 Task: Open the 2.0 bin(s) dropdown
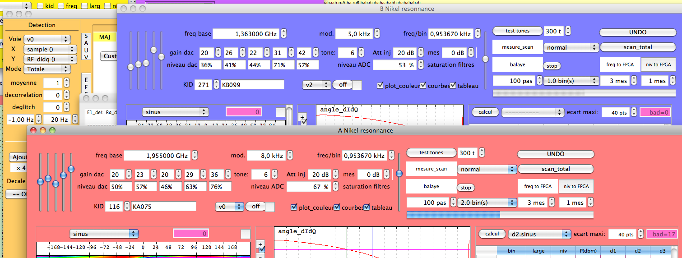487,203
